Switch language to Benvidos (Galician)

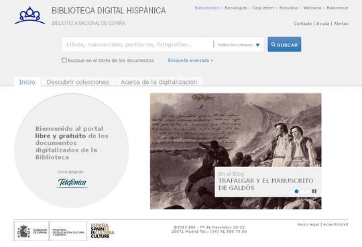point(288,8)
